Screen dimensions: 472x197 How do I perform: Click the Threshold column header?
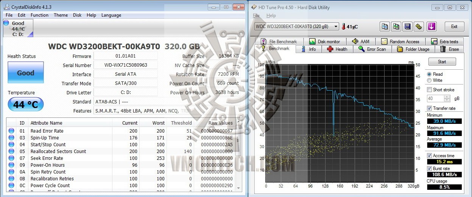click(181, 123)
